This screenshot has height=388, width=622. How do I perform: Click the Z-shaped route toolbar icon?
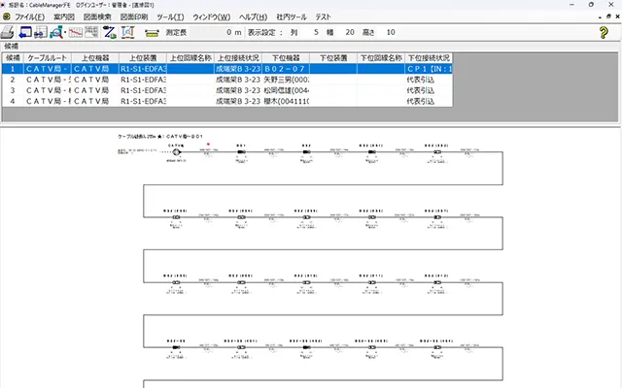click(x=110, y=32)
